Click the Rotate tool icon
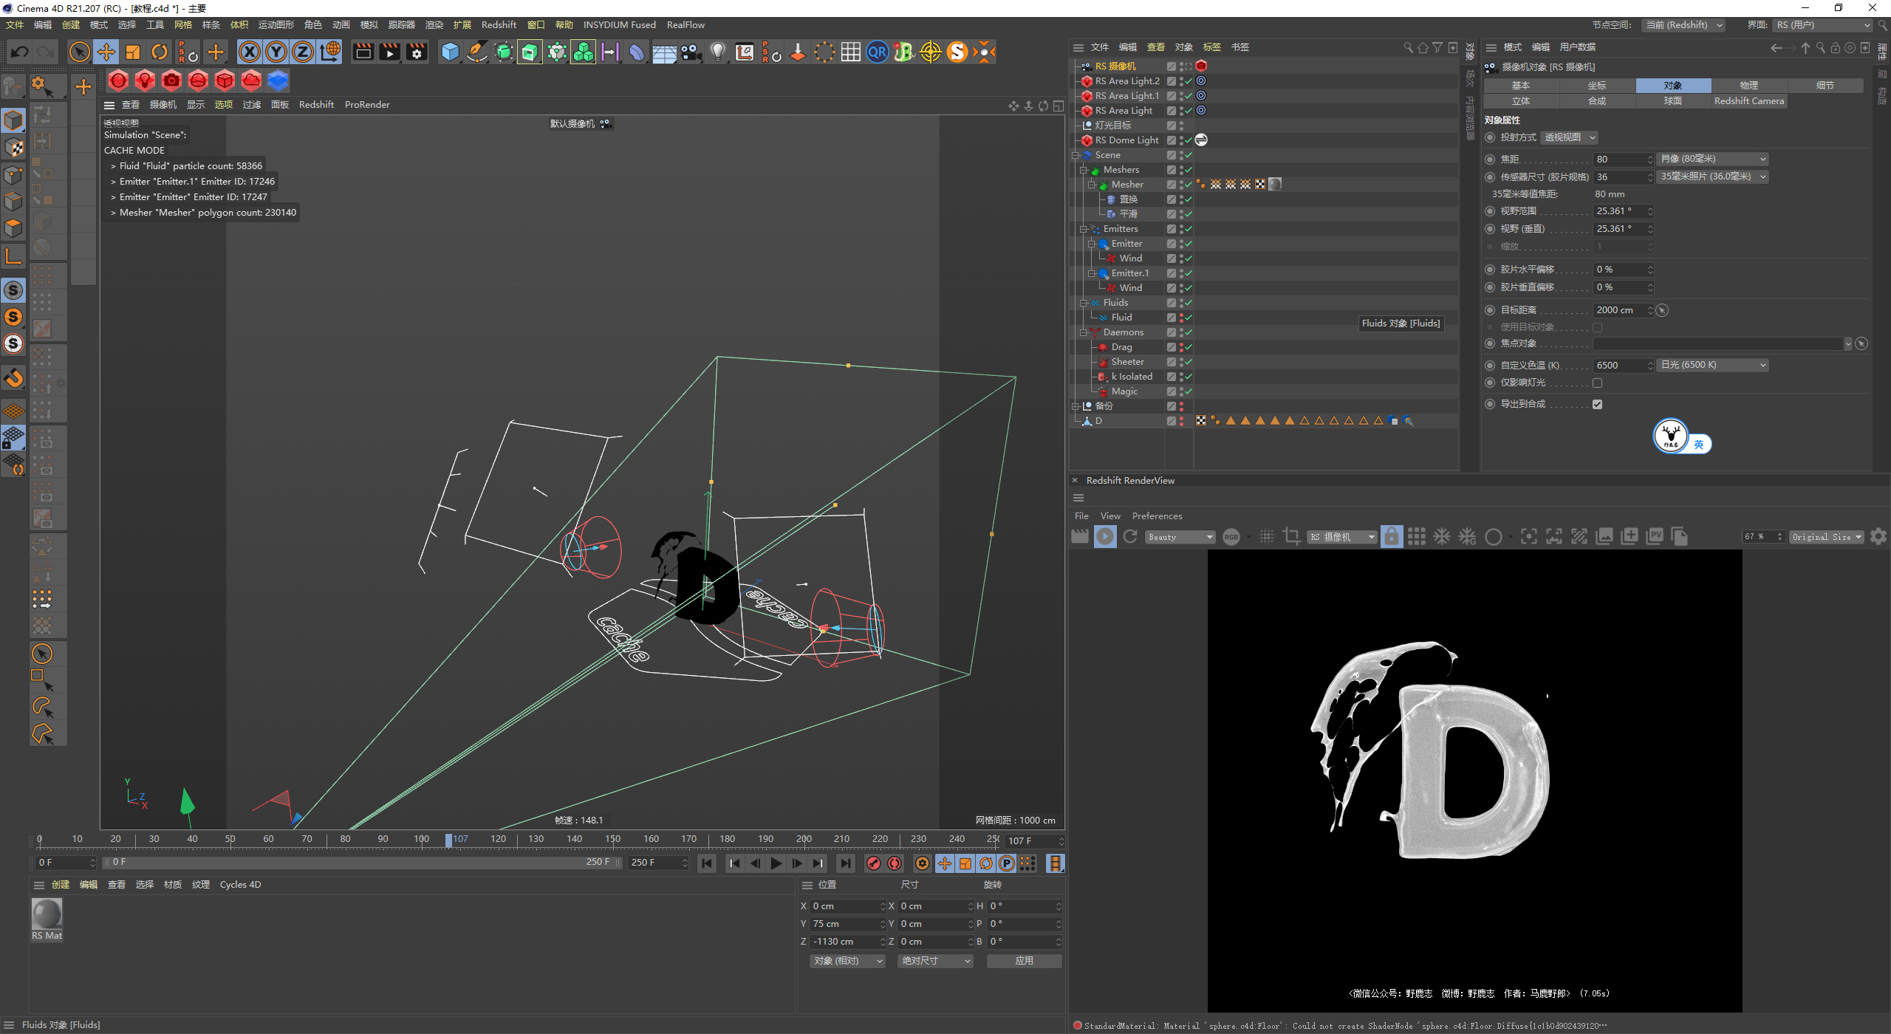This screenshot has height=1034, width=1891. (160, 52)
